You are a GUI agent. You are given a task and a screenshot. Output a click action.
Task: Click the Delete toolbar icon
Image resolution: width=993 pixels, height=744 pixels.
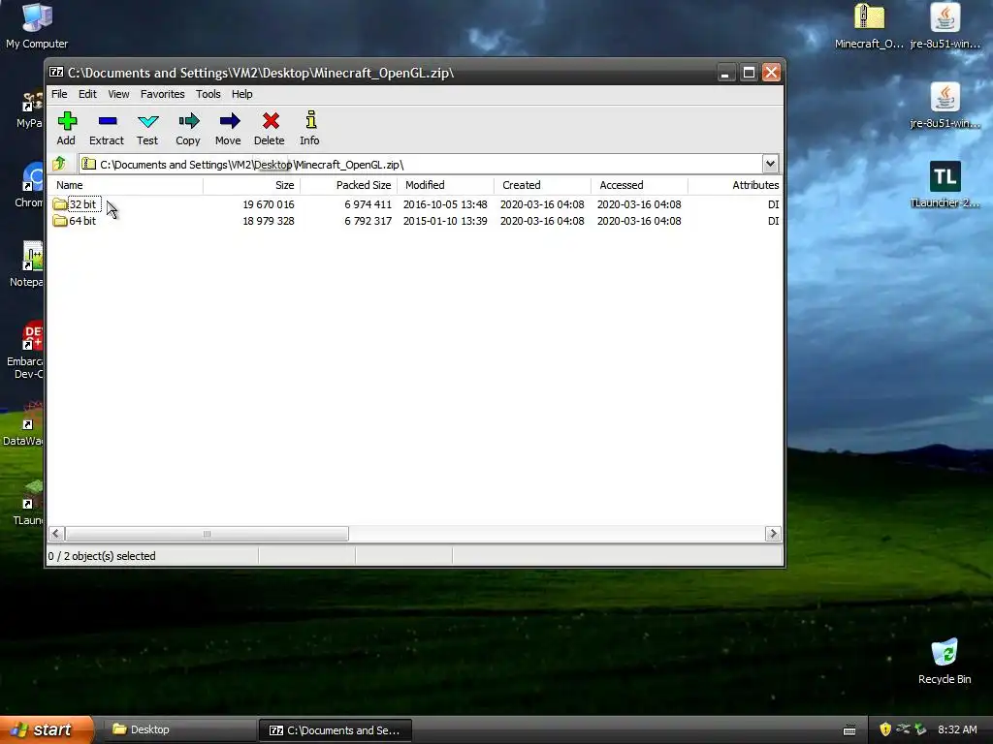271,121
